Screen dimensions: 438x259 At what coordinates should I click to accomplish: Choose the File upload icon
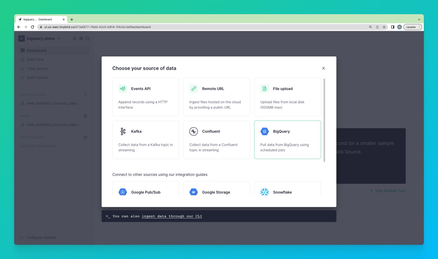[x=265, y=89]
